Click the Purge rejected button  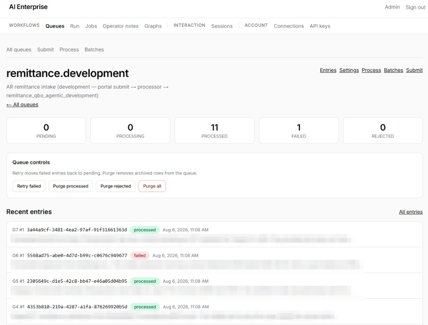(x=116, y=186)
